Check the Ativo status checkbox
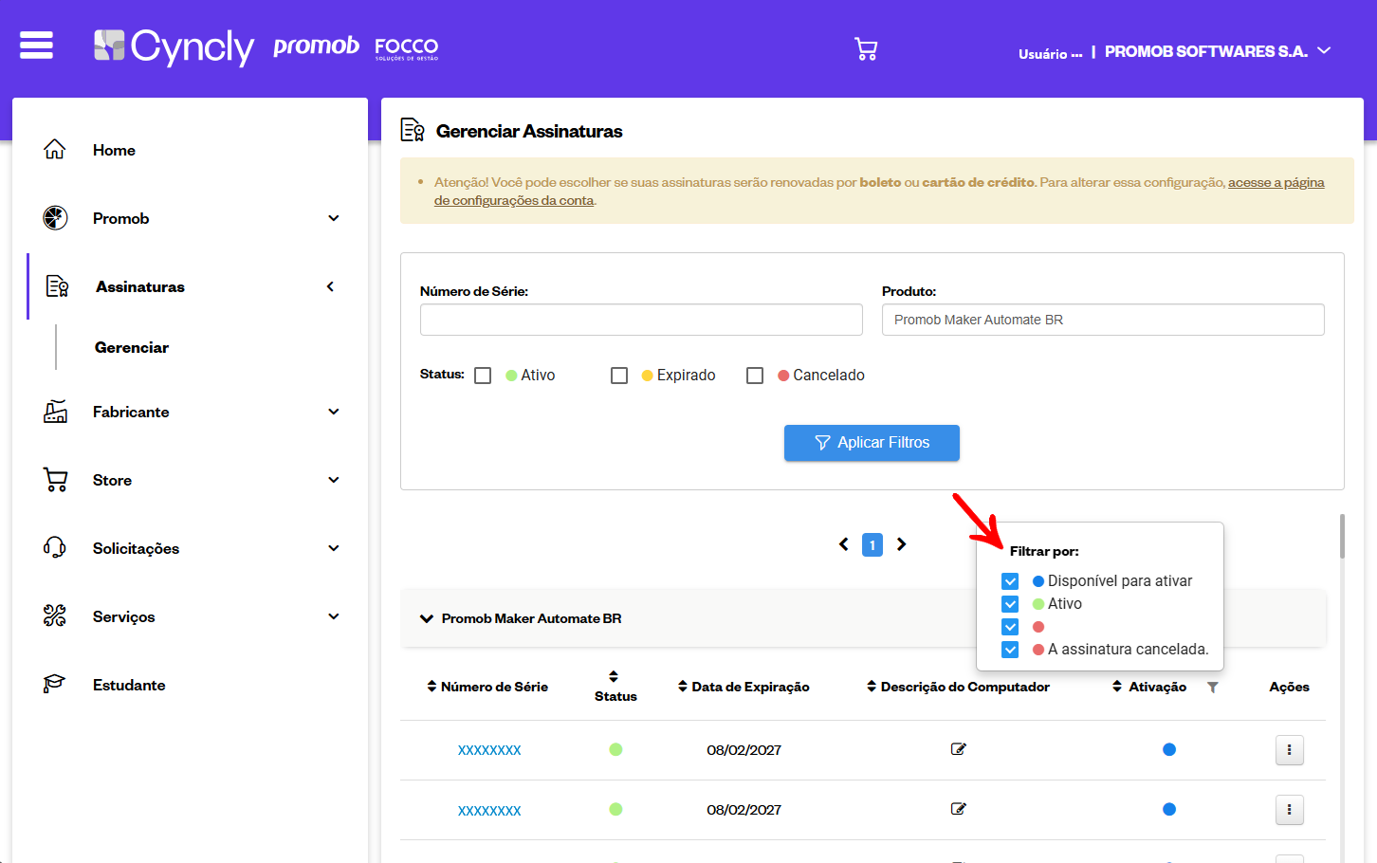 (483, 376)
